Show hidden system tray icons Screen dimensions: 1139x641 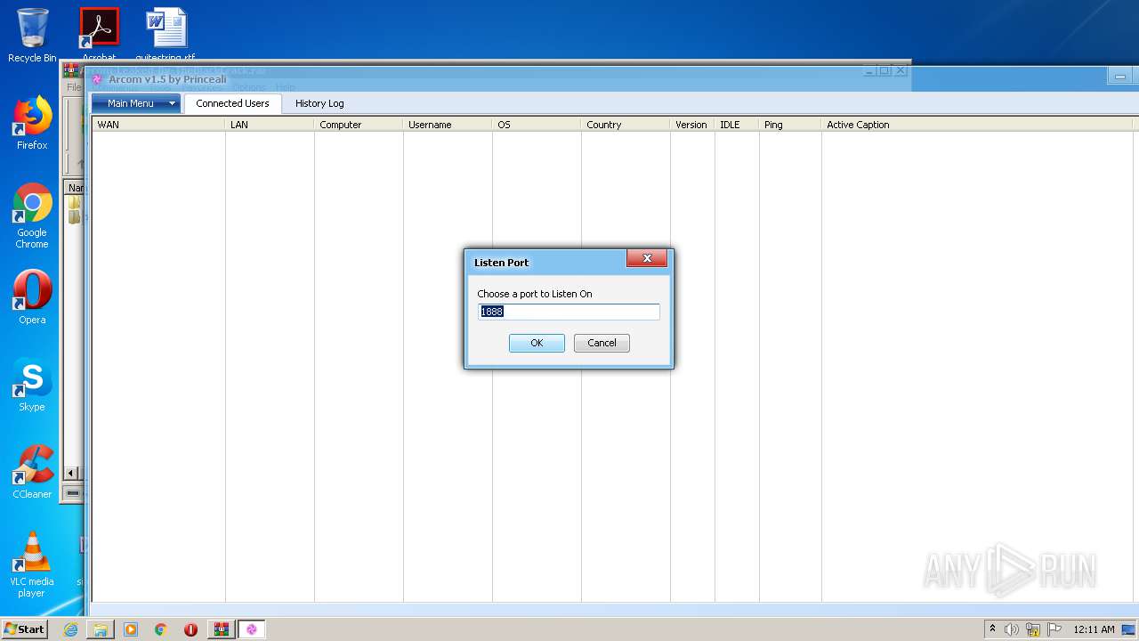tap(992, 629)
